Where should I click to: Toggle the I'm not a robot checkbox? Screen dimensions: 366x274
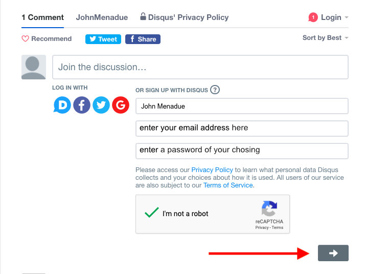[152, 213]
